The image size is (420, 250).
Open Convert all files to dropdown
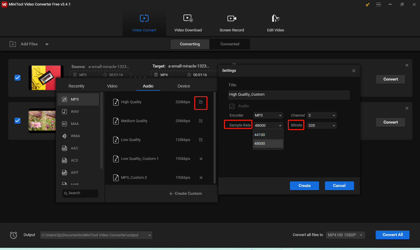[x=345, y=235]
